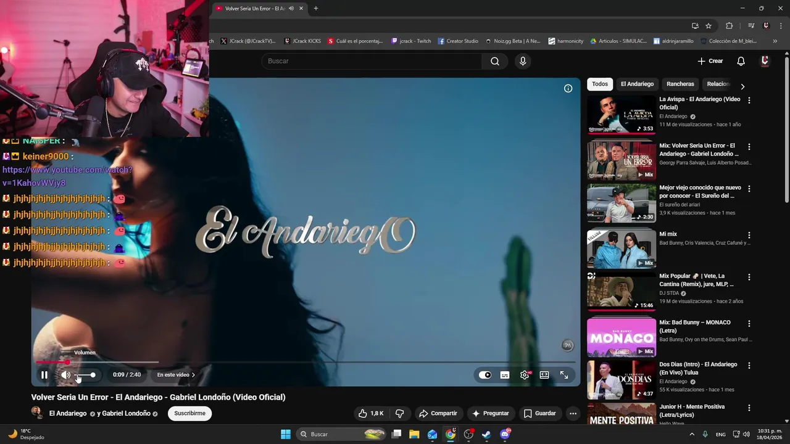Open the YouTube notifications bell

(x=741, y=61)
